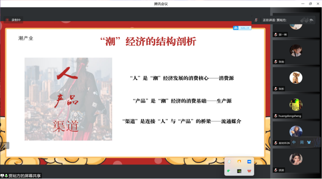Select participant tile huangdongsheng
322x179 pixels.
click(x=296, y=107)
